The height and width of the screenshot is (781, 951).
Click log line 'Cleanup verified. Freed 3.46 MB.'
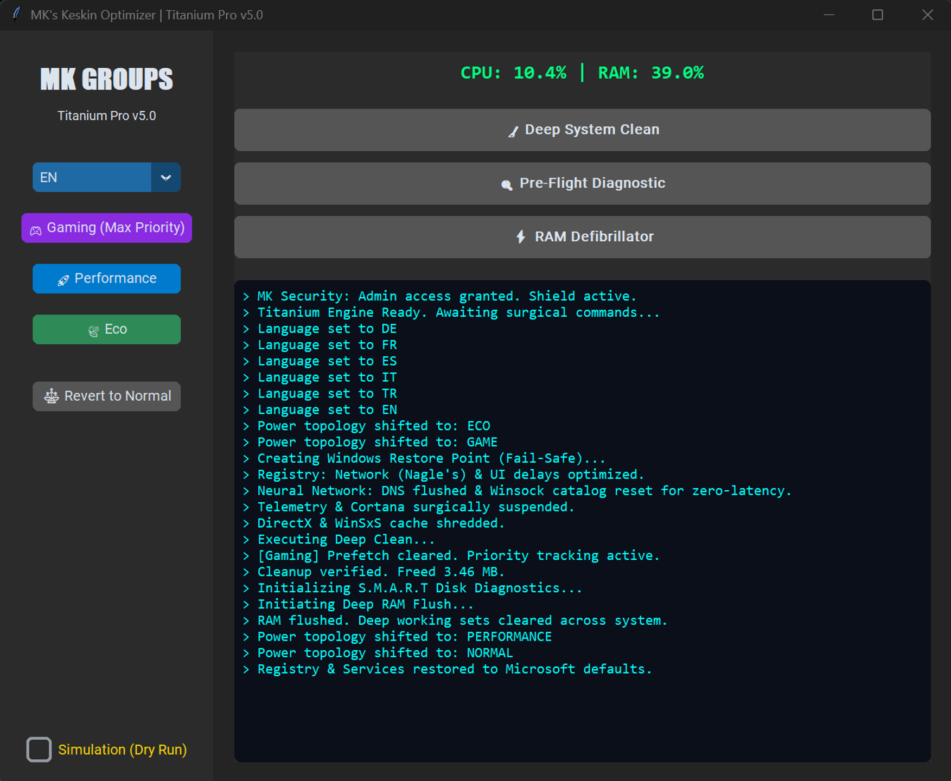tap(374, 572)
